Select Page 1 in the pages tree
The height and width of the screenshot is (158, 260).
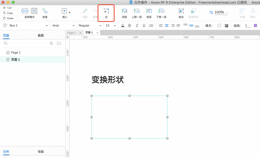(x=16, y=53)
